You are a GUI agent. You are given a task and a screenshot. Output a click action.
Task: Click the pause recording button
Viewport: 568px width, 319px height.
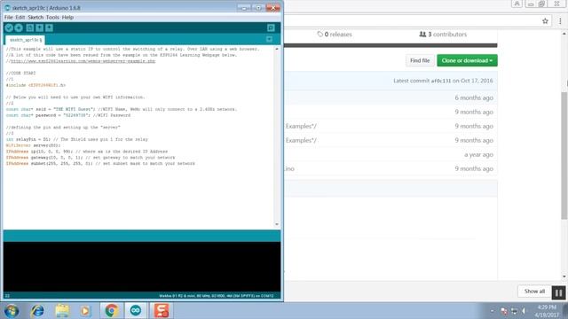point(558,292)
